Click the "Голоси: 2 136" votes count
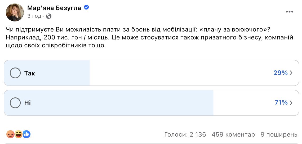Screen dimensions: 302x144 coord(185,134)
